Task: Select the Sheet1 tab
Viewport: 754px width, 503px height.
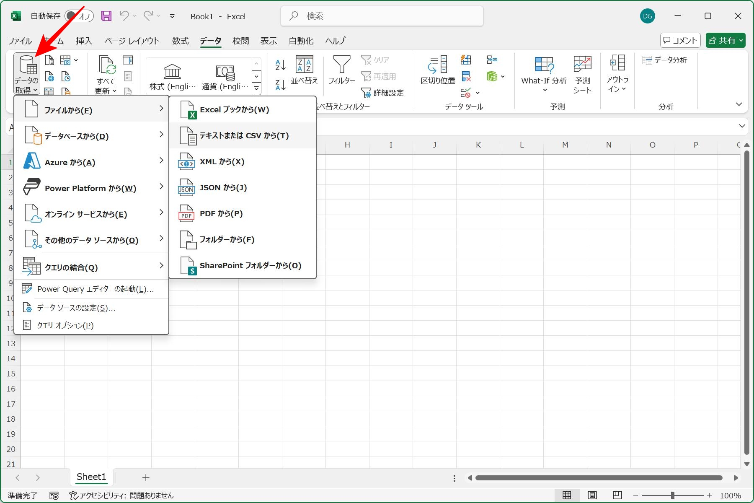Action: [x=91, y=477]
